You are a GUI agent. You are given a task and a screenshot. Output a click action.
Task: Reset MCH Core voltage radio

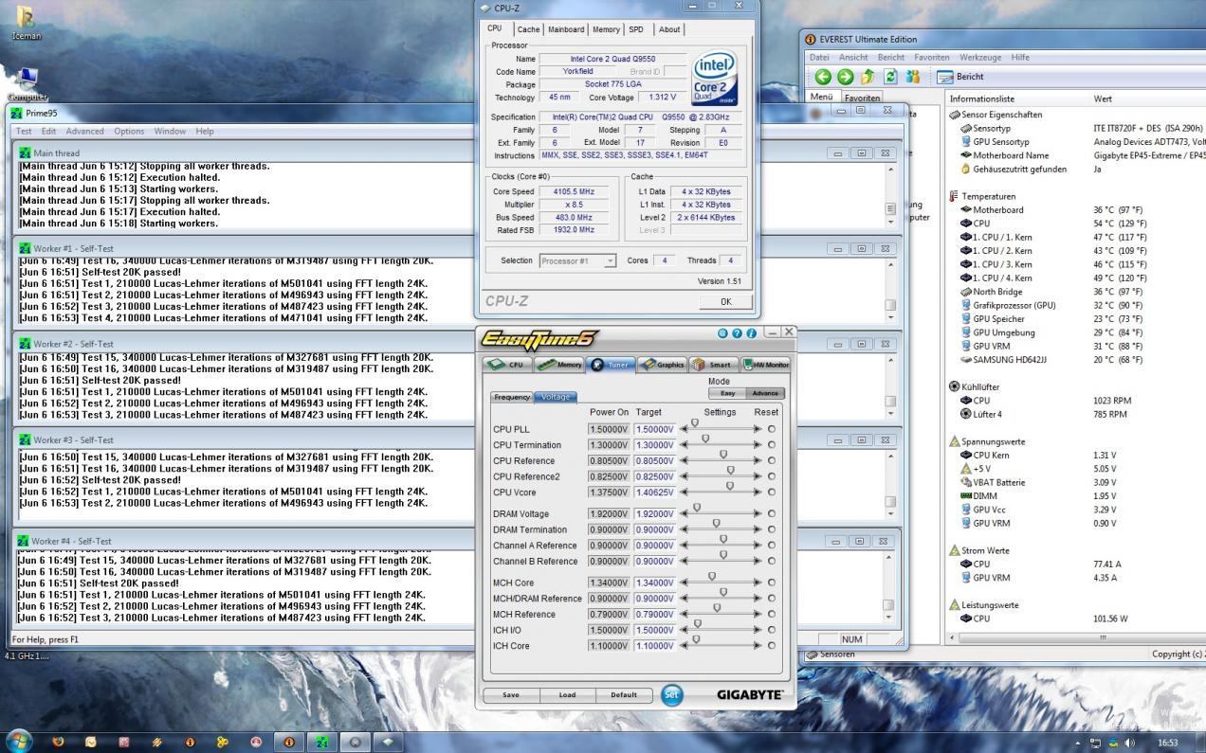click(771, 583)
